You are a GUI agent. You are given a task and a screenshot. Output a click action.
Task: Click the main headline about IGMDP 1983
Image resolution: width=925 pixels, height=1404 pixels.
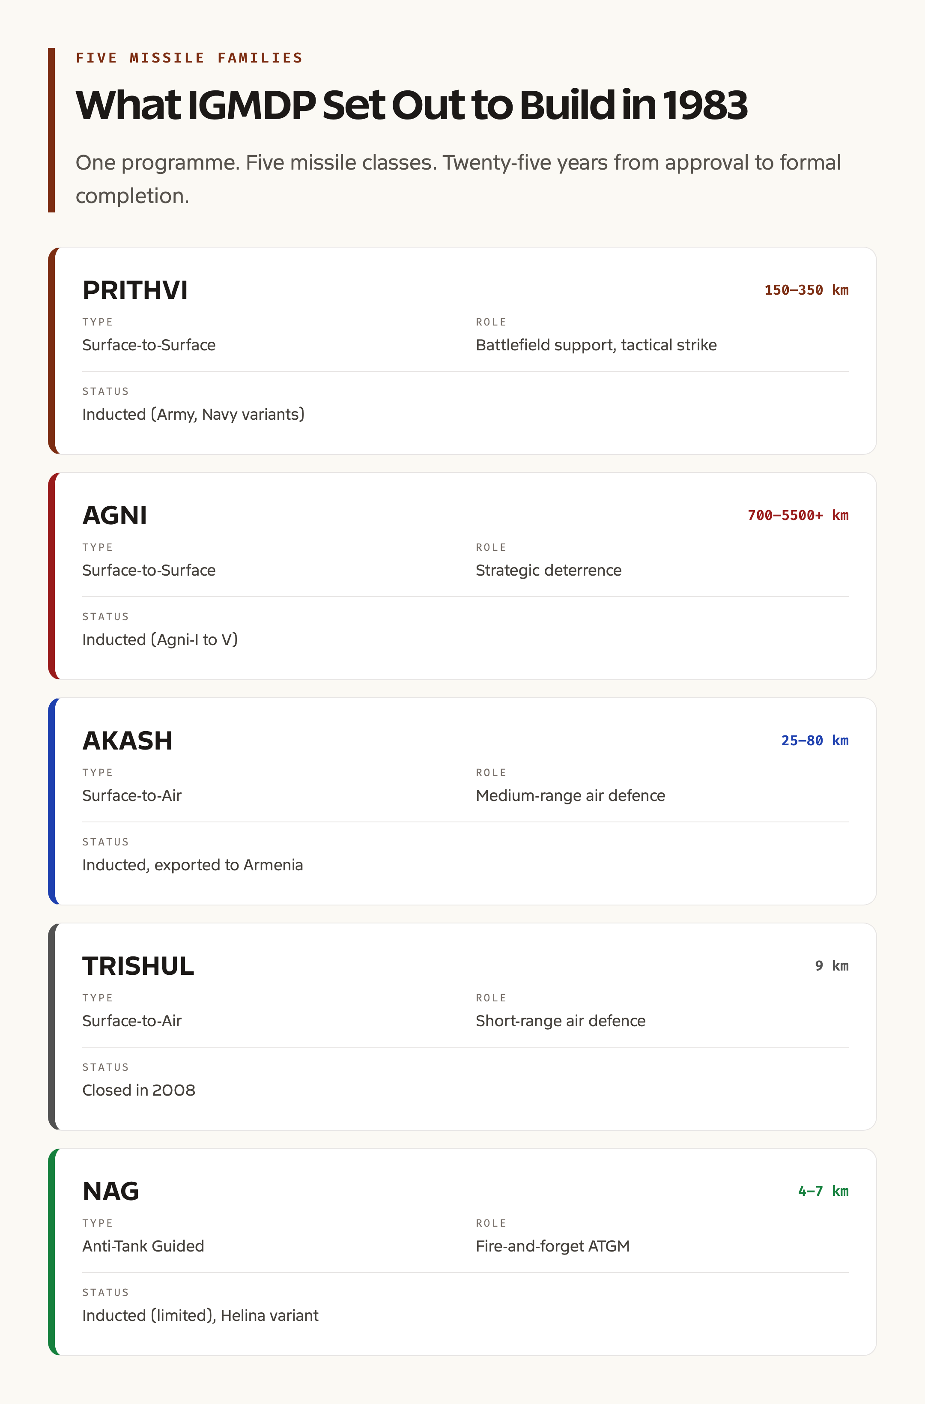tap(412, 105)
